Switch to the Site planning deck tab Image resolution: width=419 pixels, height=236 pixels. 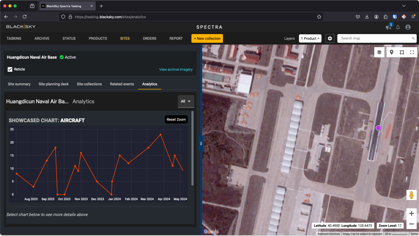click(x=53, y=84)
